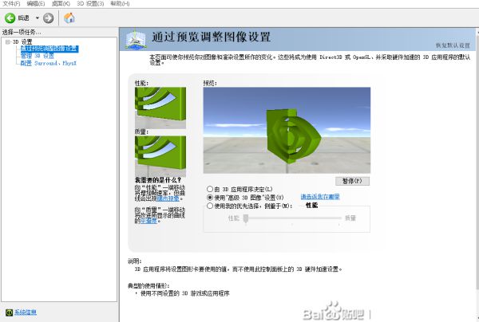Viewport: 479px width, 322px height.
Task: Select "使用我的优先选择" radio option
Action: click(210, 205)
